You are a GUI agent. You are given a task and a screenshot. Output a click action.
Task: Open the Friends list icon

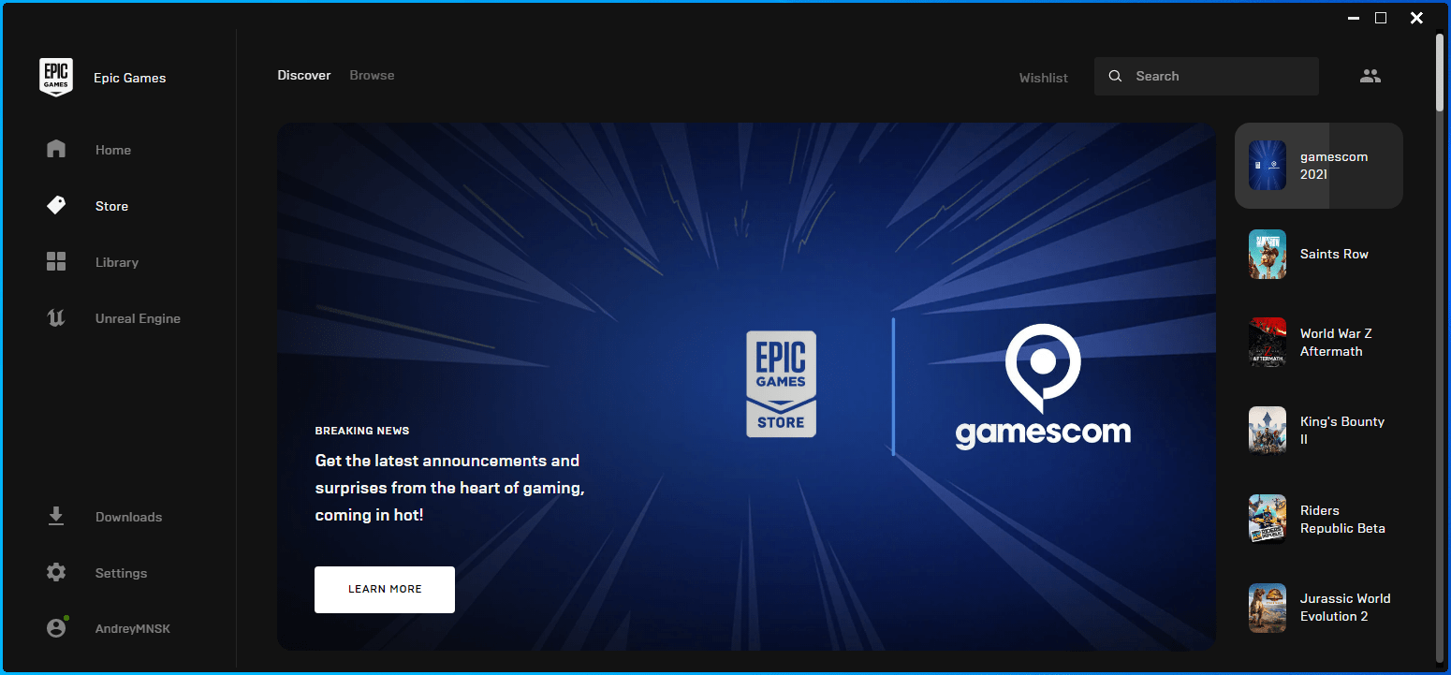click(x=1370, y=76)
